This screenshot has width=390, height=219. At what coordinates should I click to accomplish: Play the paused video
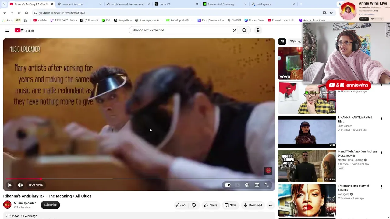10,185
